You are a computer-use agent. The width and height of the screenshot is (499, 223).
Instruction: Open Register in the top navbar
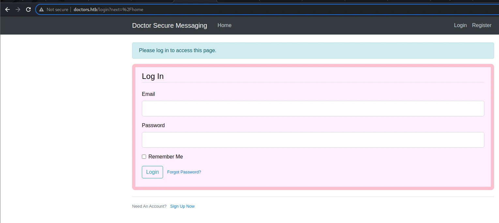pos(482,25)
